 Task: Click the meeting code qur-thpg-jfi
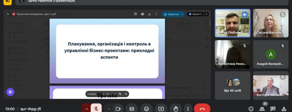(30, 109)
